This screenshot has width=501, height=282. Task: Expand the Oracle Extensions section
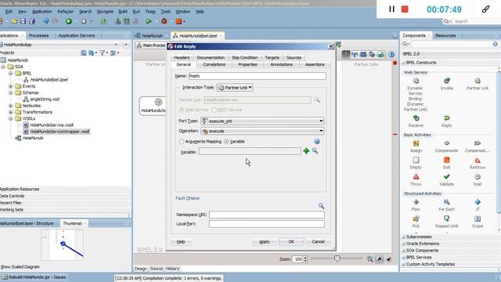coord(404,244)
